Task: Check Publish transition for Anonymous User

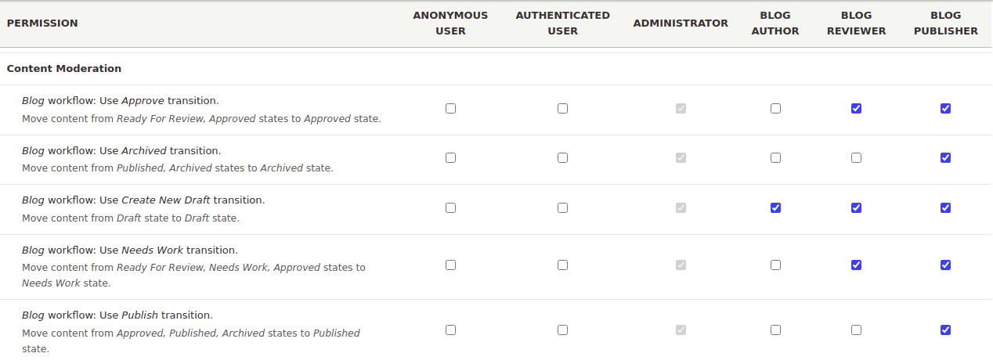Action: (450, 330)
